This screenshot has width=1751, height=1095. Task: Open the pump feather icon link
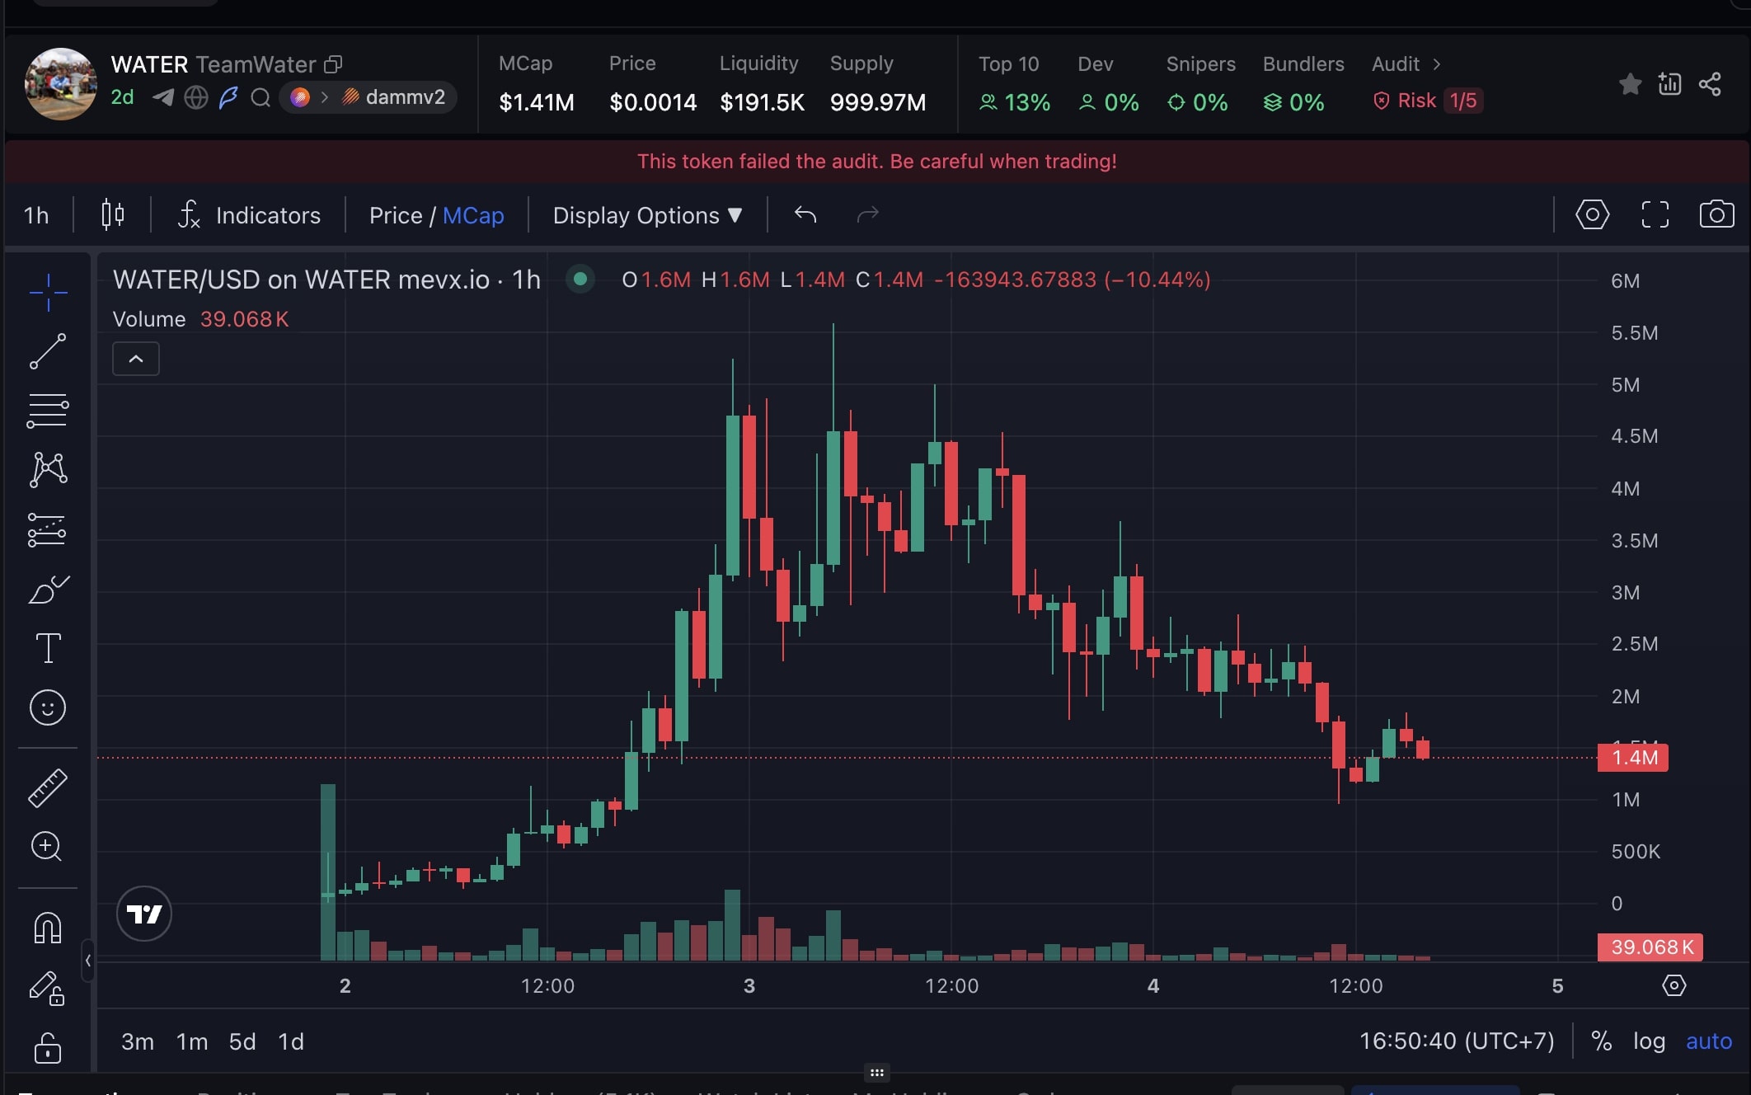tap(228, 97)
